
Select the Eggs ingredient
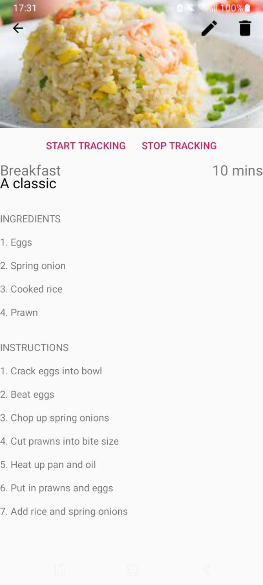16,243
